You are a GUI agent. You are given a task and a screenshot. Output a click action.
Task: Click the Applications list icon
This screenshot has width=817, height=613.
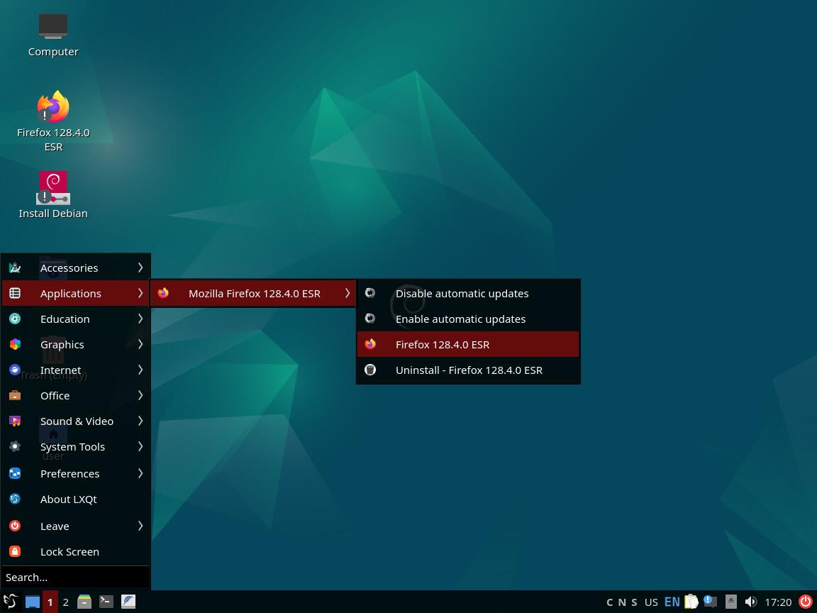[15, 294]
